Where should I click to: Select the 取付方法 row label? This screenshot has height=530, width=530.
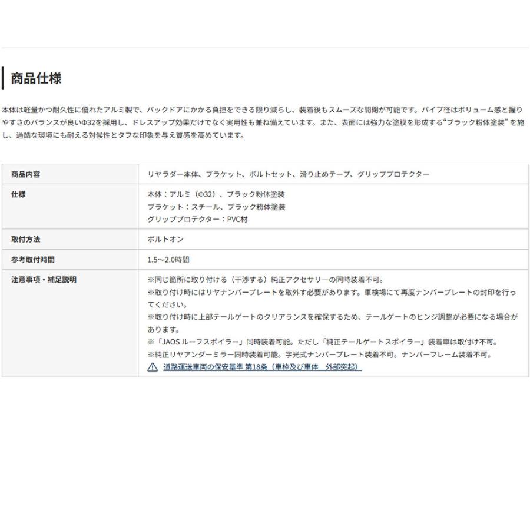tap(26, 239)
